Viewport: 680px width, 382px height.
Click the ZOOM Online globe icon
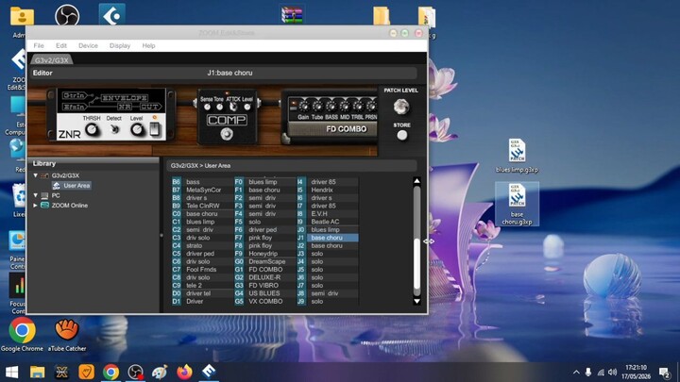pos(44,206)
